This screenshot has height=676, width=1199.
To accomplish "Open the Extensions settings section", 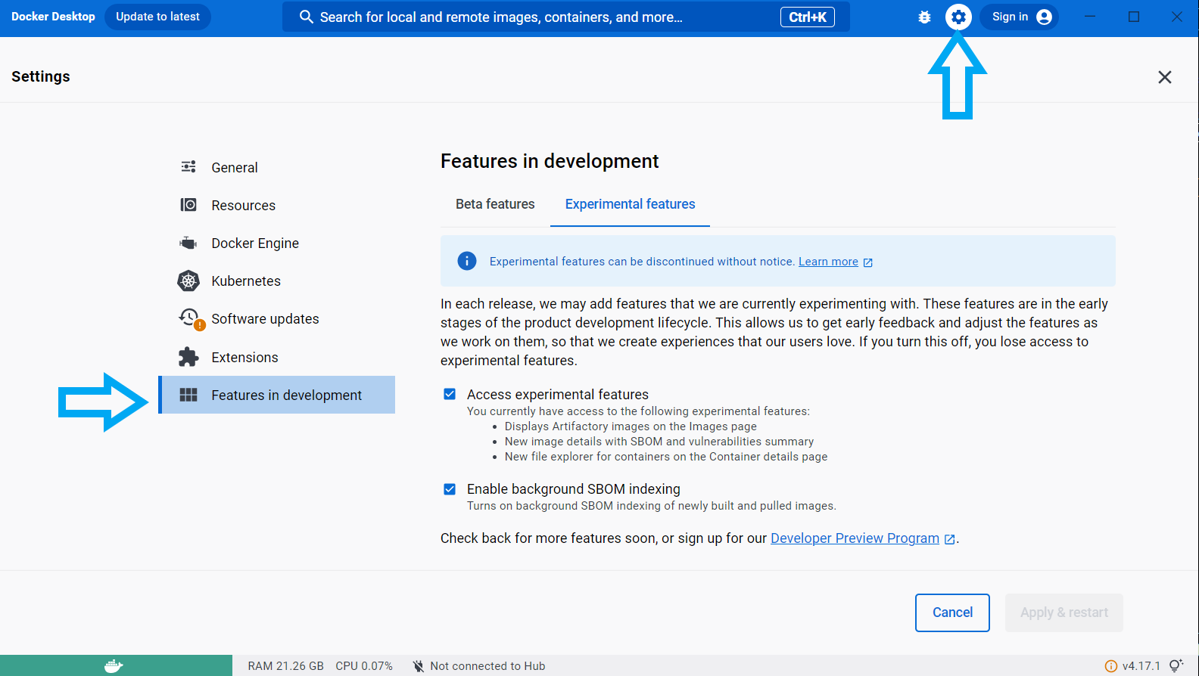I will [x=277, y=357].
